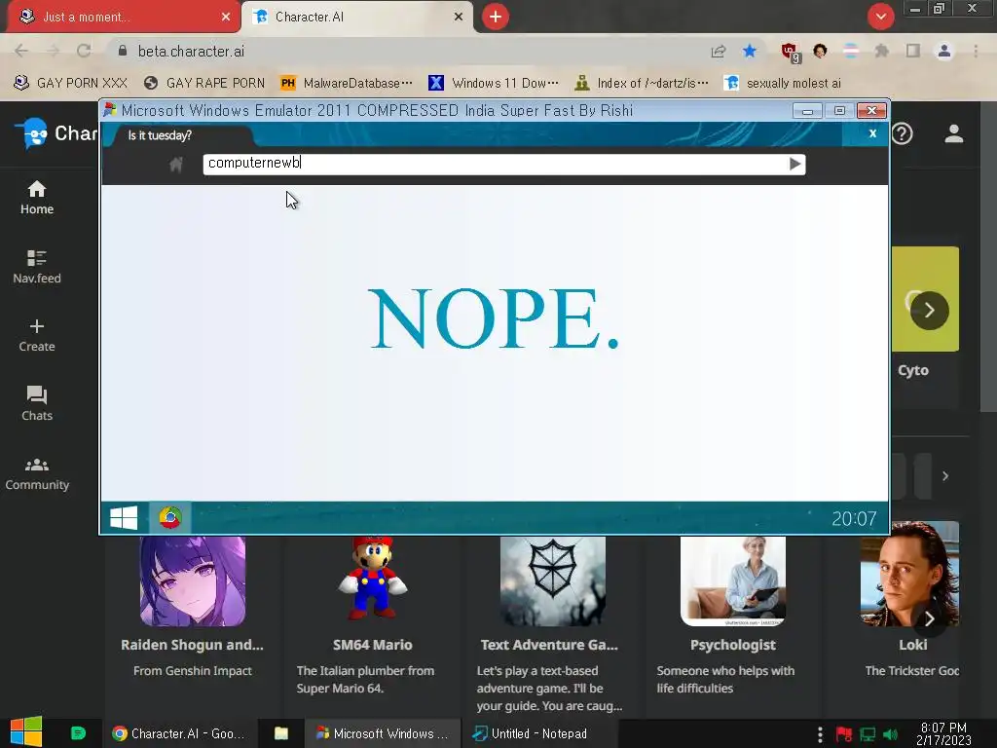Open the uBlock Origin extension icon
Screen dimensions: 997x748
791,53
